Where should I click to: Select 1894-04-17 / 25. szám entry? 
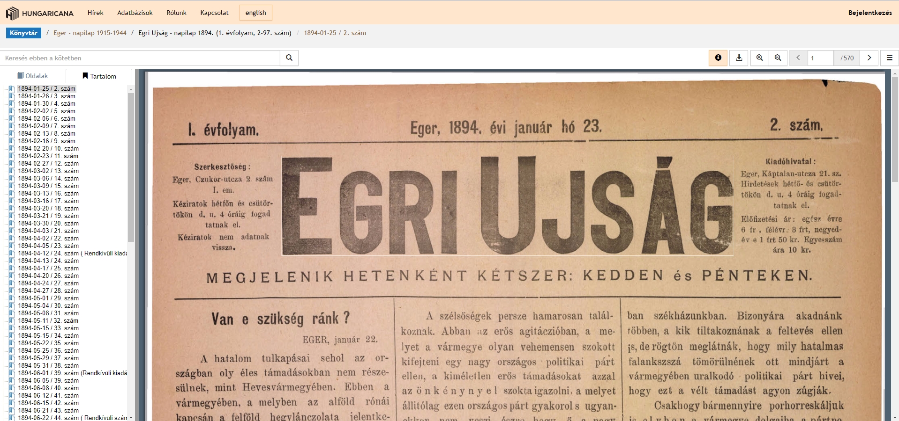[x=48, y=268]
